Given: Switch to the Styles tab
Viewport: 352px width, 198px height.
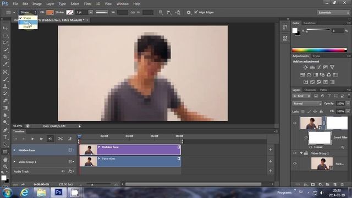Looking at the screenshot, I should coord(316,56).
